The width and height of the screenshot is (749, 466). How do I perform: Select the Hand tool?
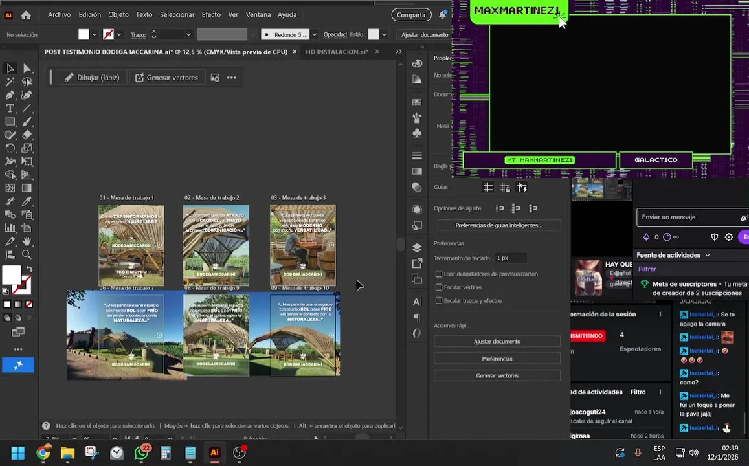(x=27, y=241)
